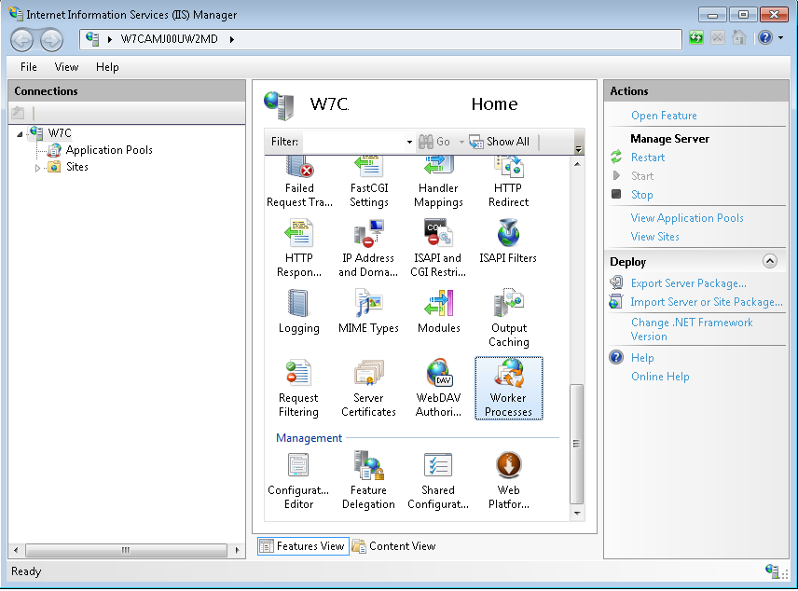Click Show All filter button
This screenshot has height=591, width=798.
click(500, 142)
